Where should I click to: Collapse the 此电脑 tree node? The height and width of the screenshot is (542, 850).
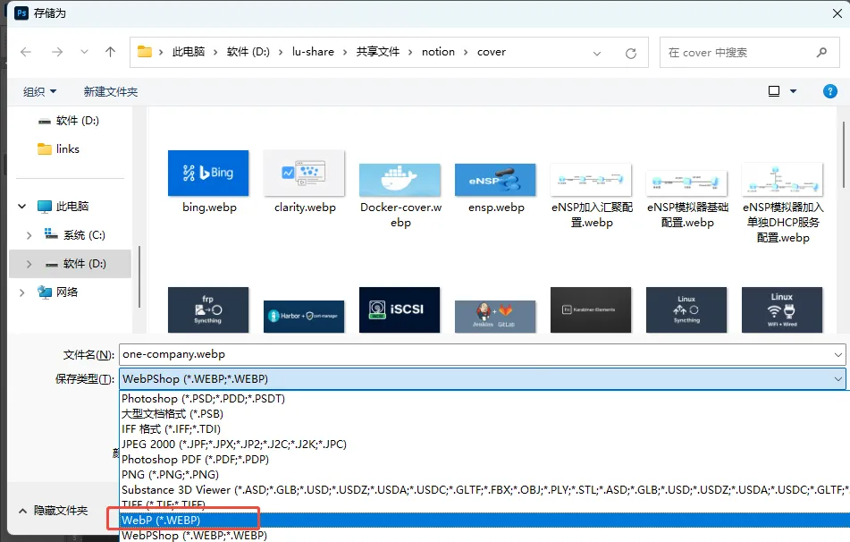pos(21,207)
